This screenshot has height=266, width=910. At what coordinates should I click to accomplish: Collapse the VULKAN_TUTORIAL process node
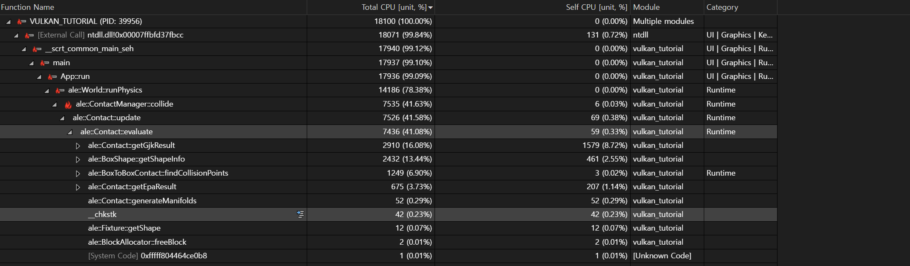9,21
